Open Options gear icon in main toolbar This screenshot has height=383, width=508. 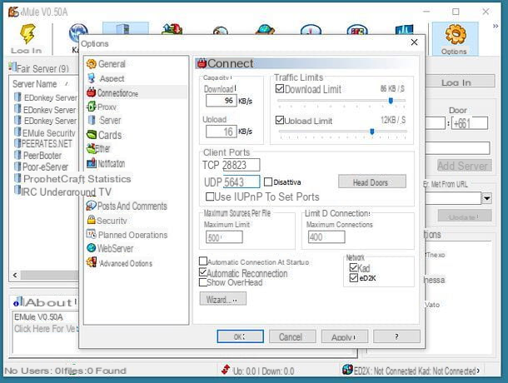click(456, 34)
